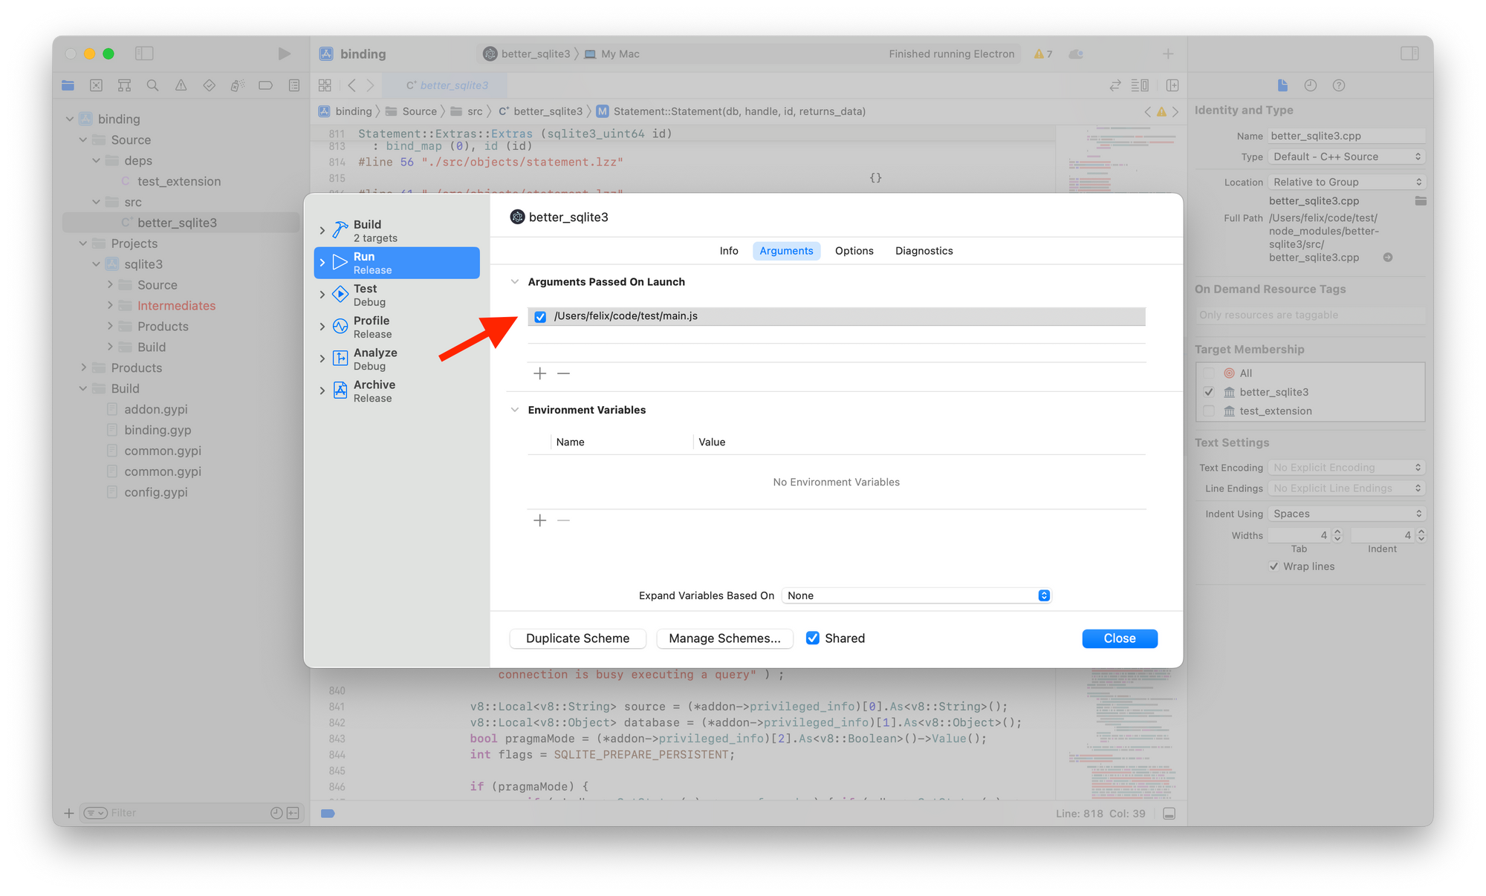1486x896 pixels.
Task: Open the History inspector clock icon
Action: [x=1311, y=85]
